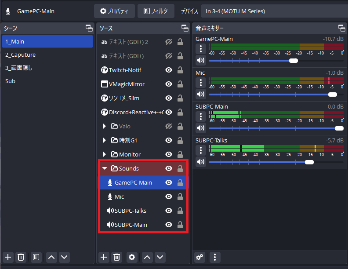Image resolution: width=348 pixels, height=269 pixels.
Task: Open Mic mixer three-dot options
Action: (201, 83)
